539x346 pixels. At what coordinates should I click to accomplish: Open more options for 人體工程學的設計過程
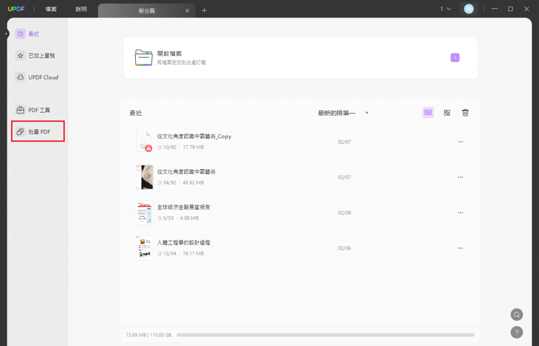point(460,248)
